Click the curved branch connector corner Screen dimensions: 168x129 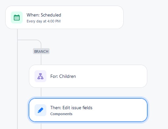coord(39,42)
